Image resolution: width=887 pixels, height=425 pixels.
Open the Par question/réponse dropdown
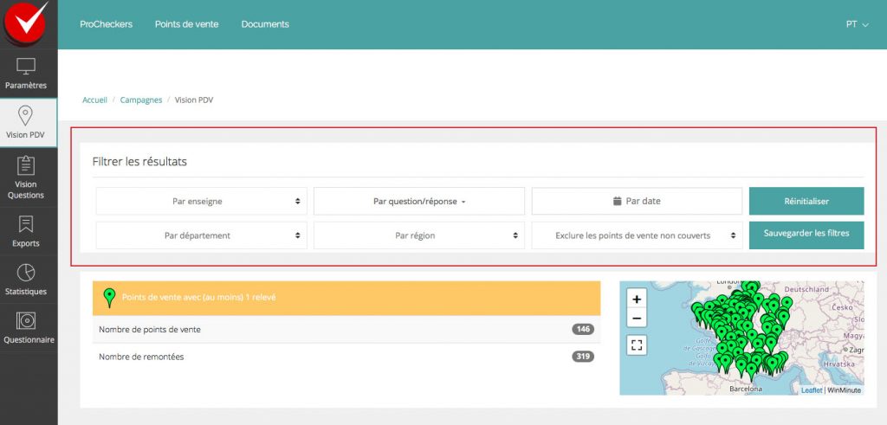pos(419,201)
